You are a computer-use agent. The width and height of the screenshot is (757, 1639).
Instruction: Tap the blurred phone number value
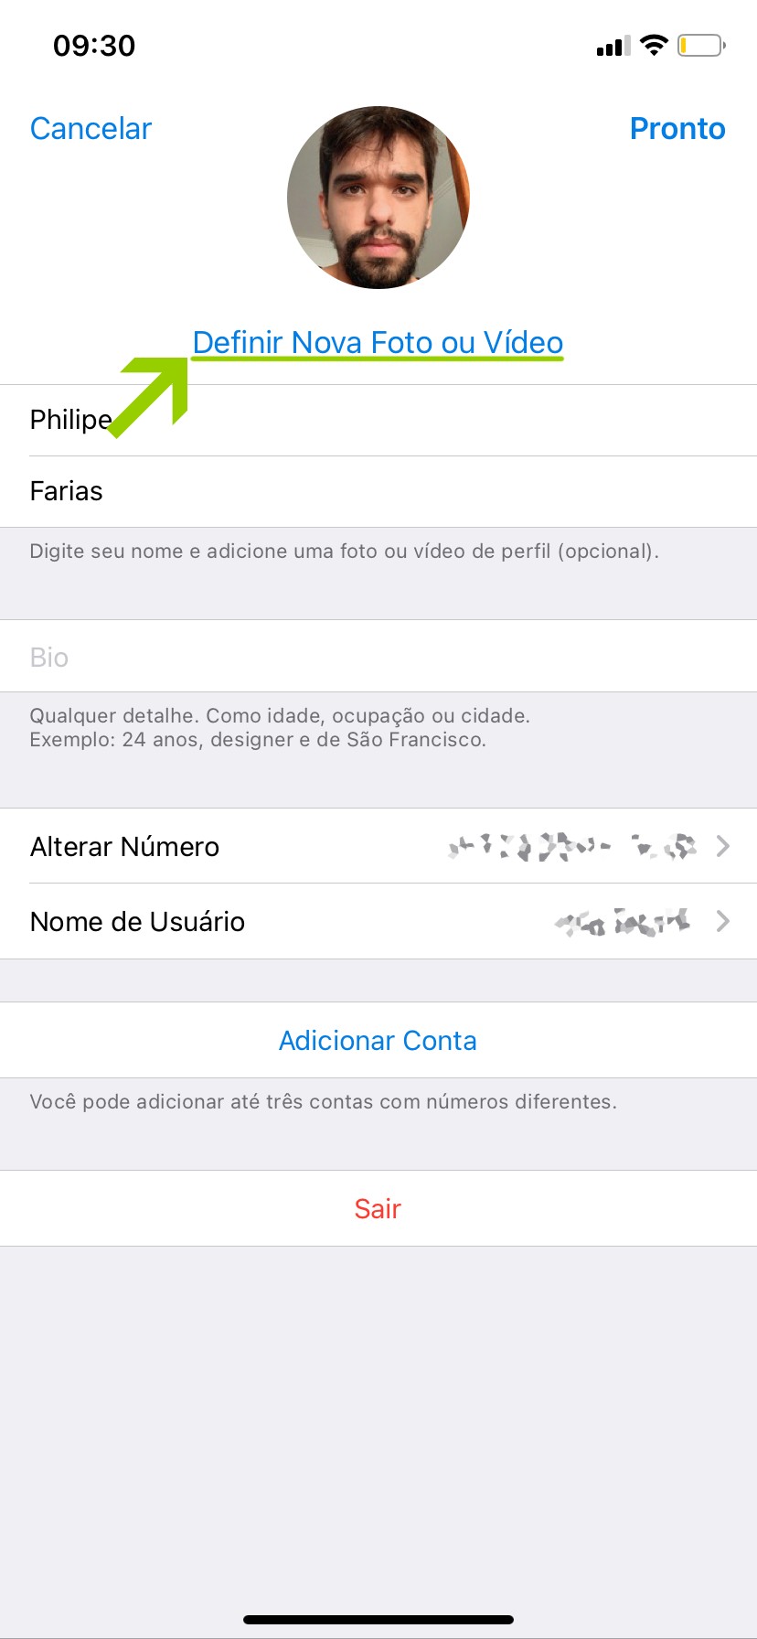tap(571, 846)
